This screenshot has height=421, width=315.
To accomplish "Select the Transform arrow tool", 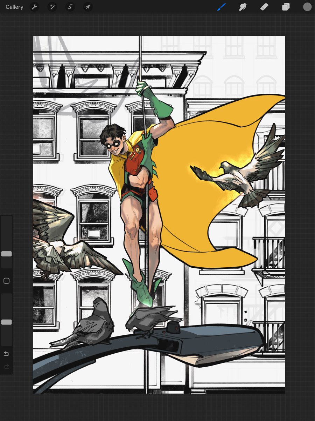I will (87, 7).
